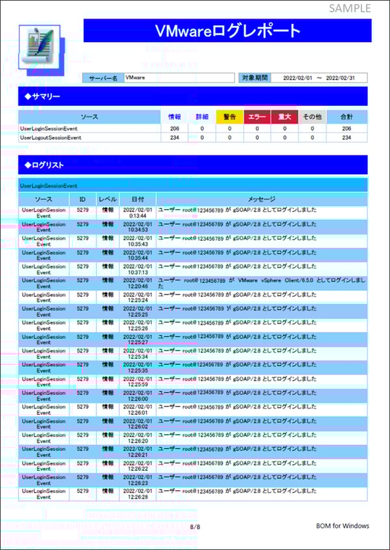Select the log date 2022/02/01 10:34:53
Viewport: 390px width, 550px height.
(x=138, y=227)
